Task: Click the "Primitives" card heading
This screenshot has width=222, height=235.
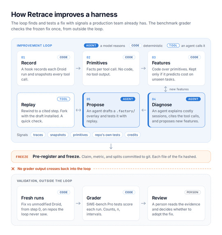Action: coord(97,63)
